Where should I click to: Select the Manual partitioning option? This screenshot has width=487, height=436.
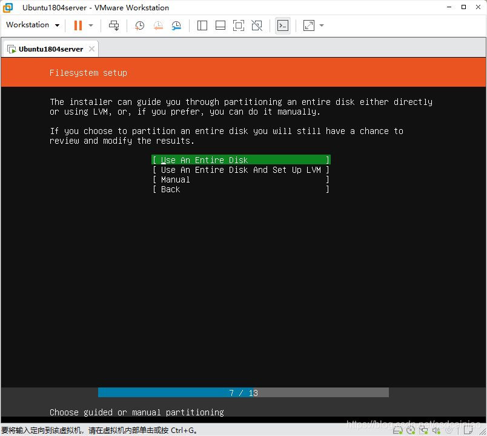tap(241, 179)
